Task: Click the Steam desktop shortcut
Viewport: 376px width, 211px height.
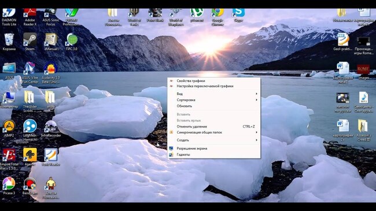Action: pyautogui.click(x=30, y=42)
